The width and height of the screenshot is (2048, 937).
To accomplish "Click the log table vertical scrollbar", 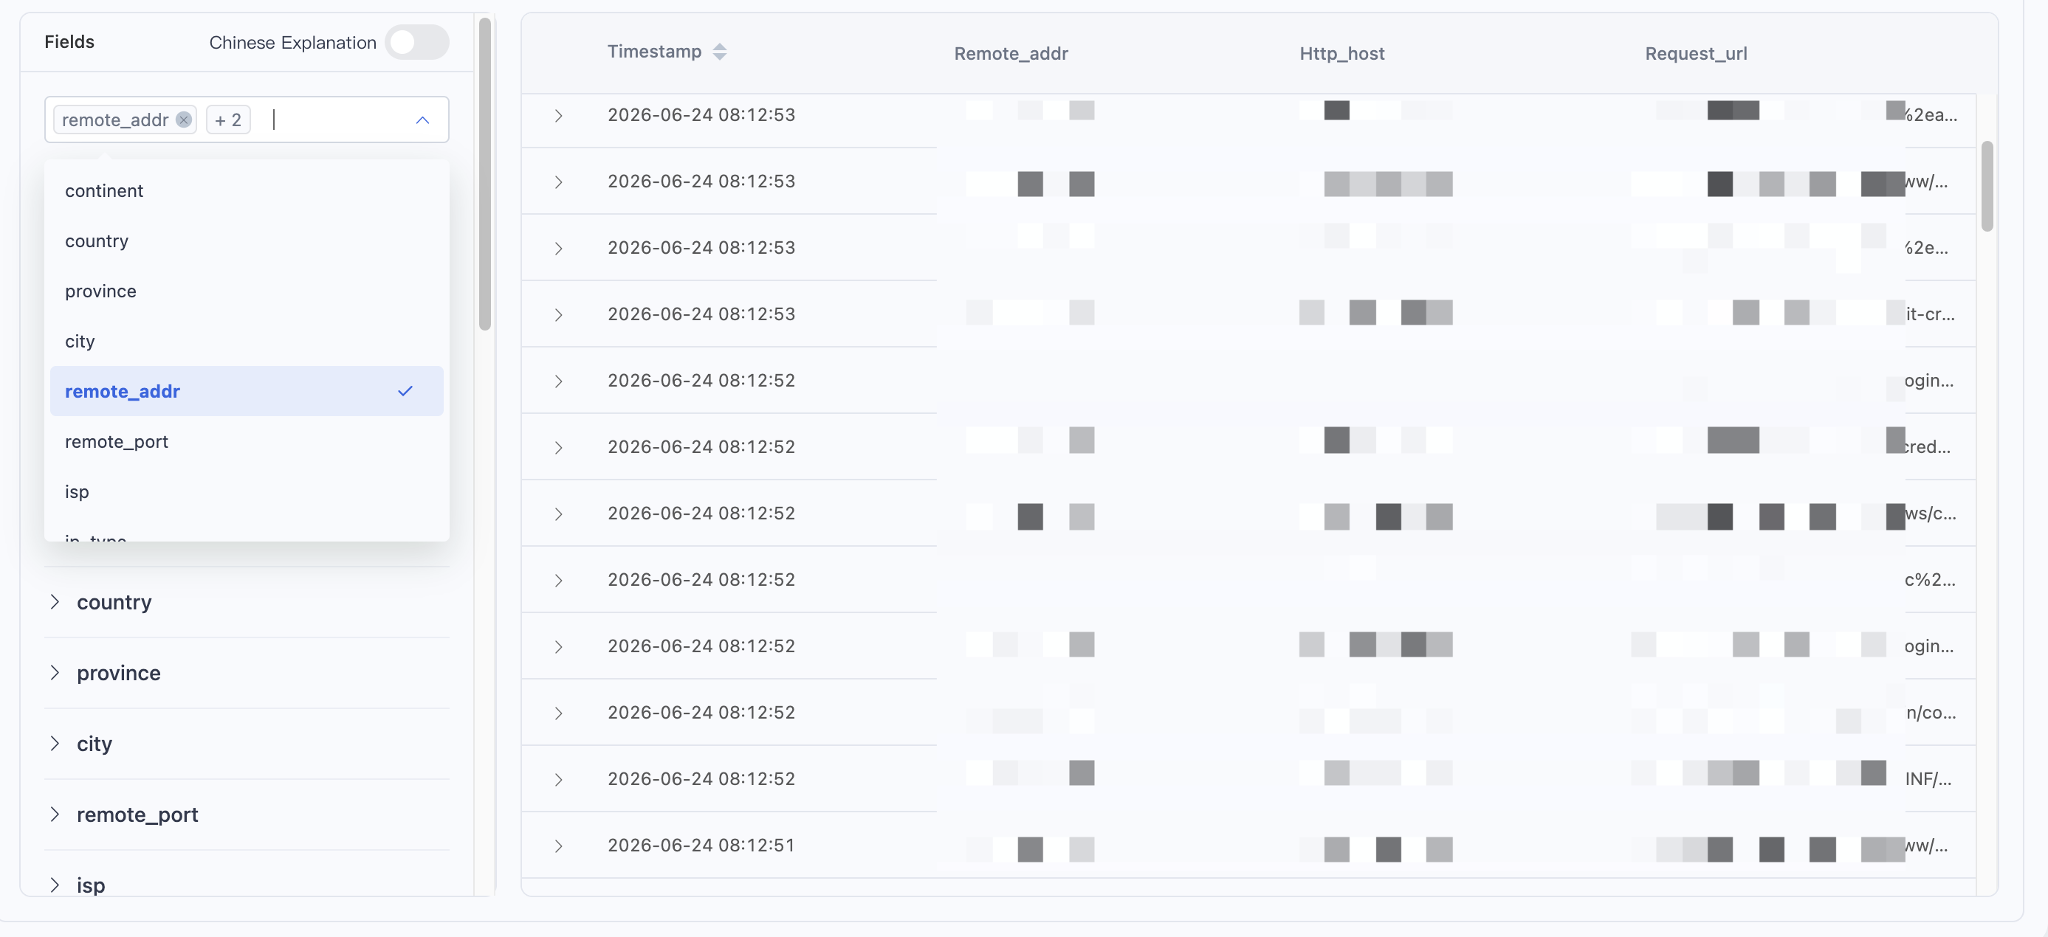I will click(x=1987, y=186).
